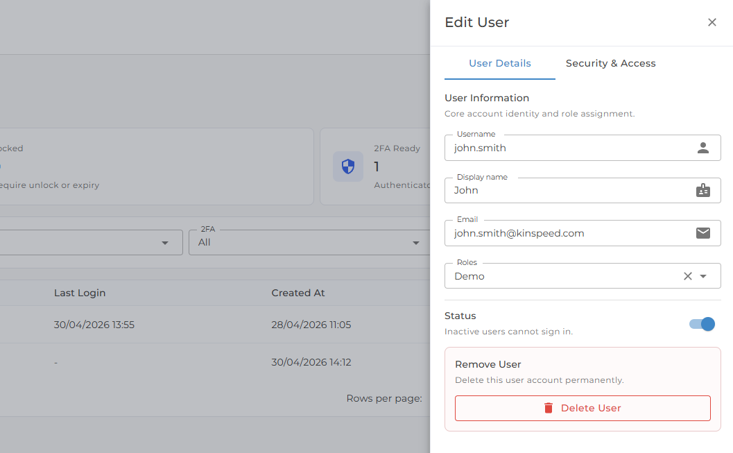Open the 2FA filter dropdown
This screenshot has width=733, height=453.
pos(309,242)
